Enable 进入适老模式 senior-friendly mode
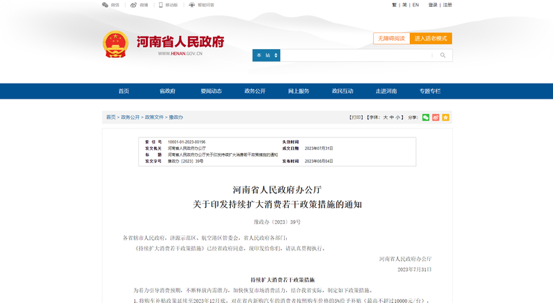The width and height of the screenshot is (553, 303). tap(431, 39)
